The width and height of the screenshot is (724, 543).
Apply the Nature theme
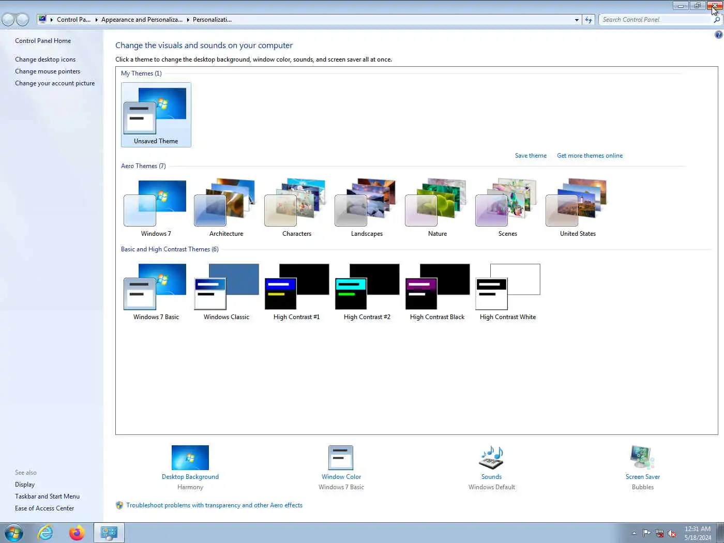tap(437, 207)
